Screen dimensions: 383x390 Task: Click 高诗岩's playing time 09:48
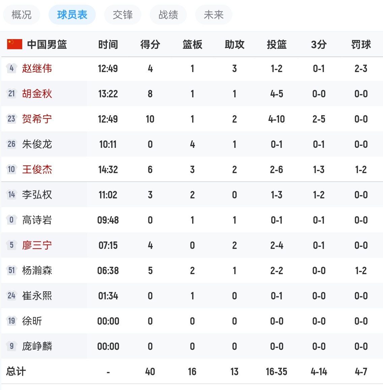click(108, 220)
